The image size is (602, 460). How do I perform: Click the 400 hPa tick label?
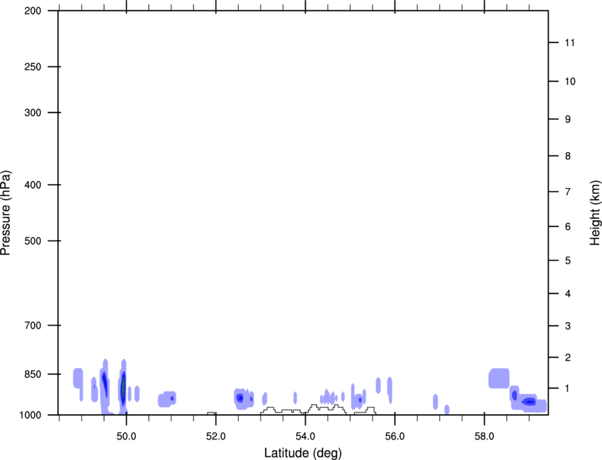pos(33,185)
